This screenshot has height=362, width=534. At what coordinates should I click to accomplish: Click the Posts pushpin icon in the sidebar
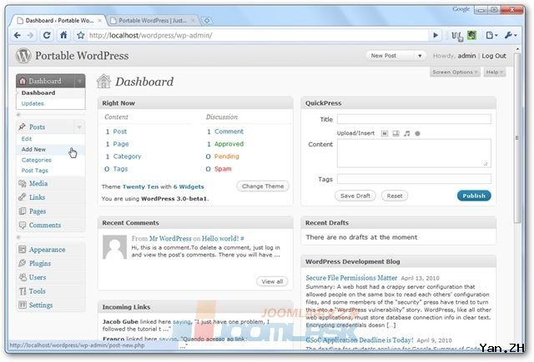pos(23,126)
